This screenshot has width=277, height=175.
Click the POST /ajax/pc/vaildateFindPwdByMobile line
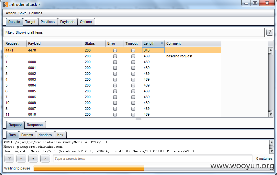pyautogui.click(x=55, y=142)
